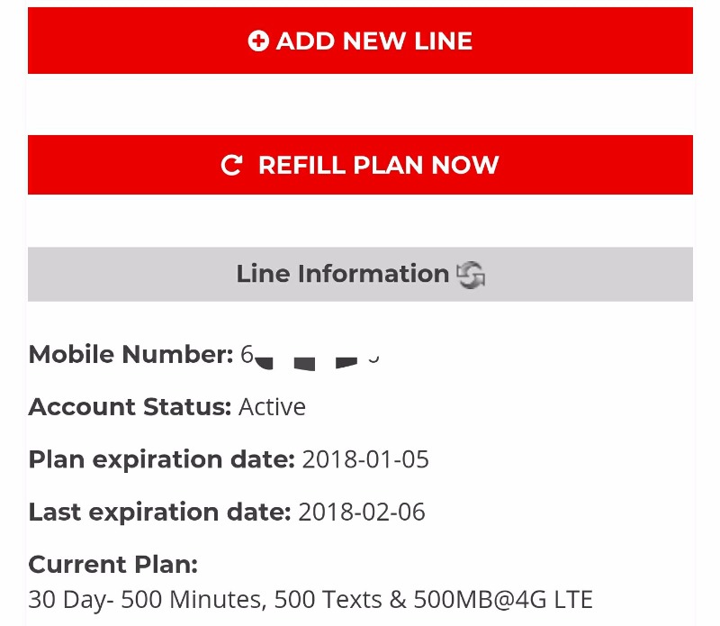Select the 2018-02-06 date value
The image size is (720, 626).
click(x=362, y=512)
